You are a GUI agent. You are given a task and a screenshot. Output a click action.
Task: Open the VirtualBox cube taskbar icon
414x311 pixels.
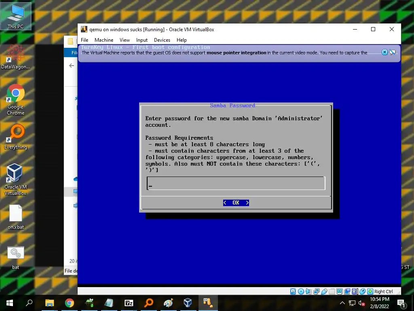pos(188,303)
